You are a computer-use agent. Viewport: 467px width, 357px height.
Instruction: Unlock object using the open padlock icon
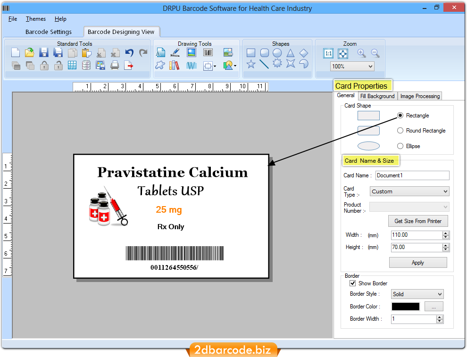point(58,65)
